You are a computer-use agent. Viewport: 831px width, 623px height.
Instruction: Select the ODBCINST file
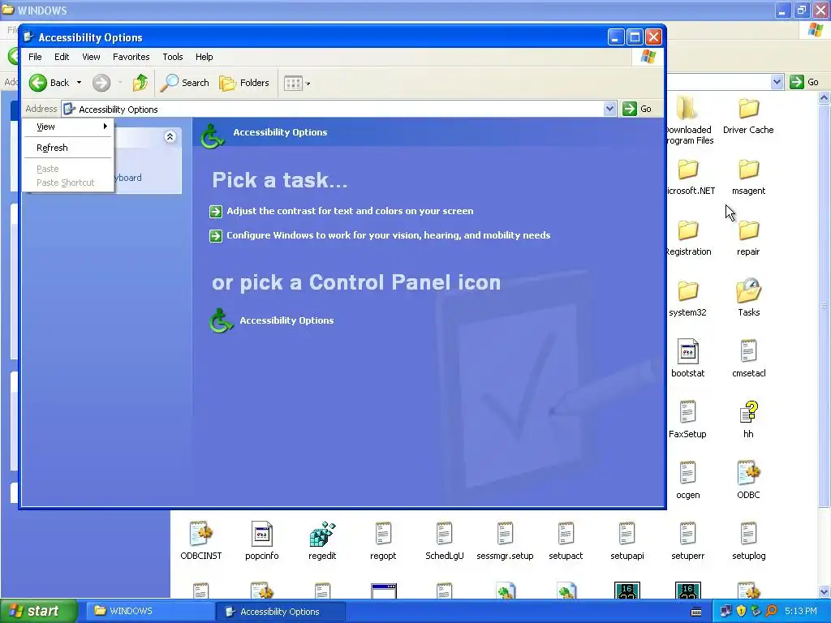(201, 541)
